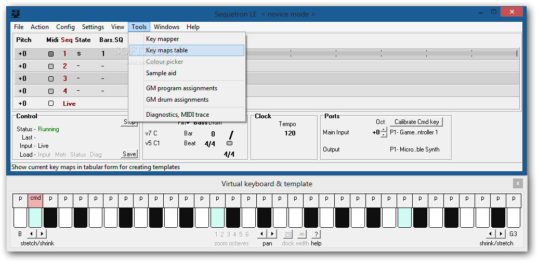Screen dimensions: 538x262
Task: Click left arrow above shrink/stretch label
Action: [x=491, y=235]
